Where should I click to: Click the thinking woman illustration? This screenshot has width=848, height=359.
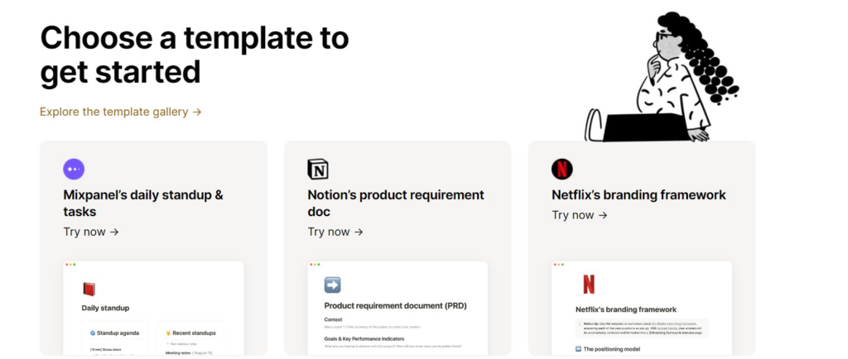click(x=662, y=77)
